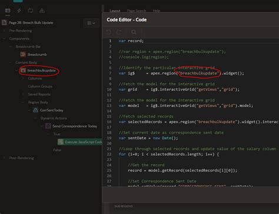Screen dimensions: 279x214
Task: Click the Undo icon in Code Editor
Action: (x=109, y=32)
